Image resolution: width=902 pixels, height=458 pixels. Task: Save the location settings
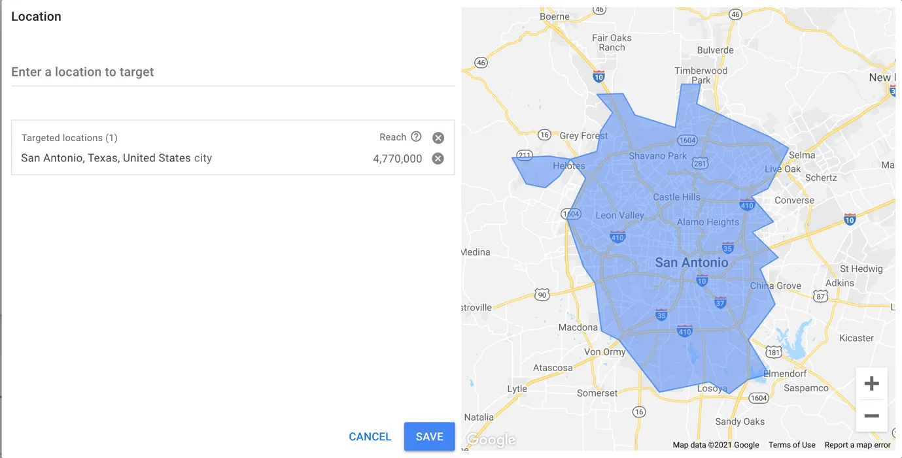click(x=429, y=436)
